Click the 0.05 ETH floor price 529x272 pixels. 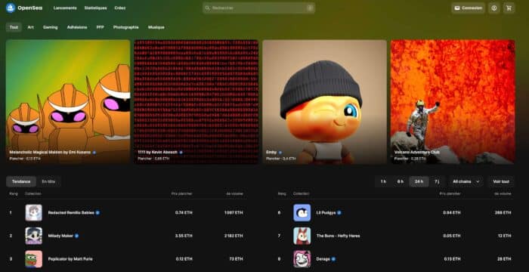[452, 236]
